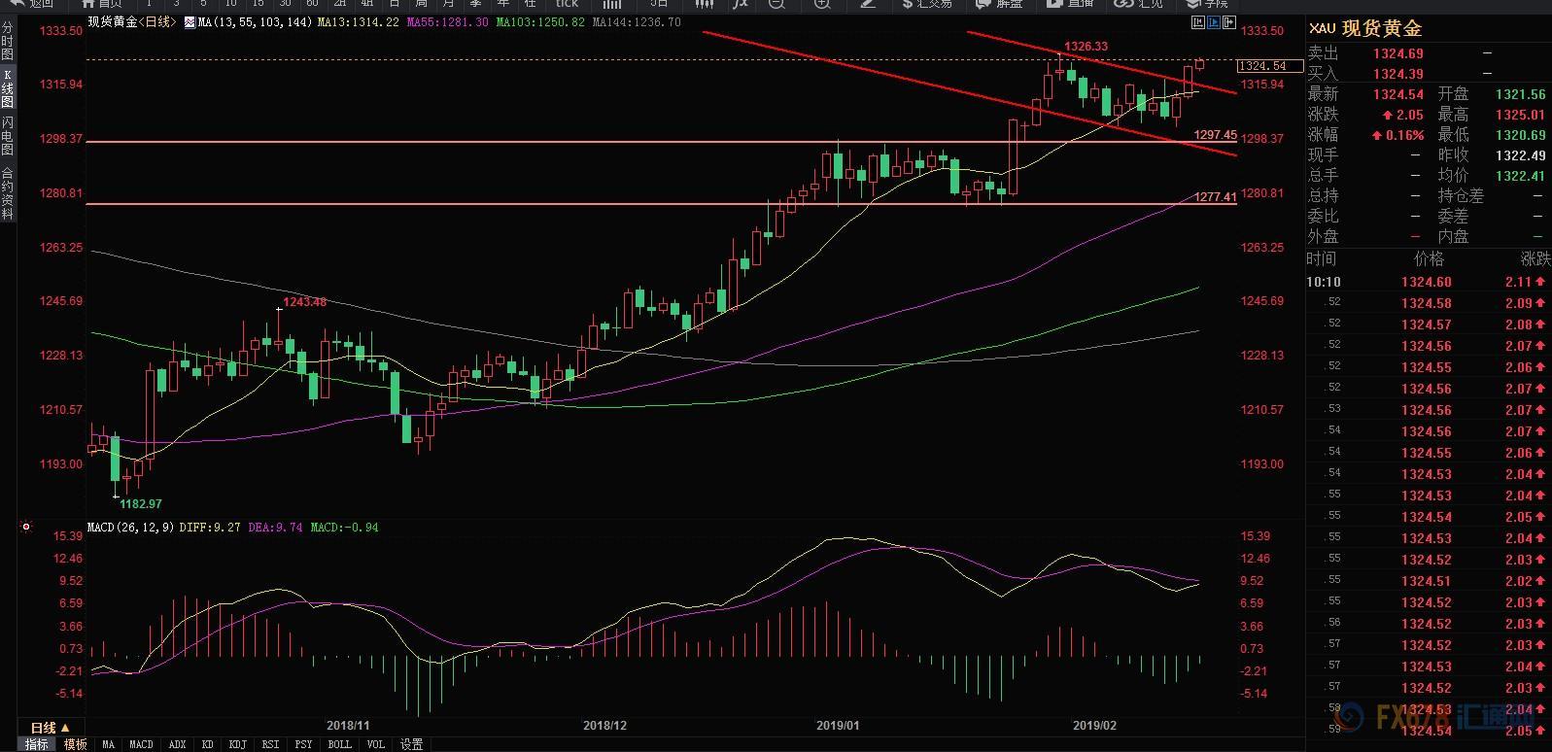This screenshot has width=1552, height=752.
Task: Click the 2018/12 date marker on time axis
Action: pos(604,725)
